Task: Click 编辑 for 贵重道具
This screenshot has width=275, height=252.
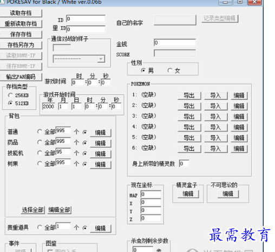Action: (101, 228)
